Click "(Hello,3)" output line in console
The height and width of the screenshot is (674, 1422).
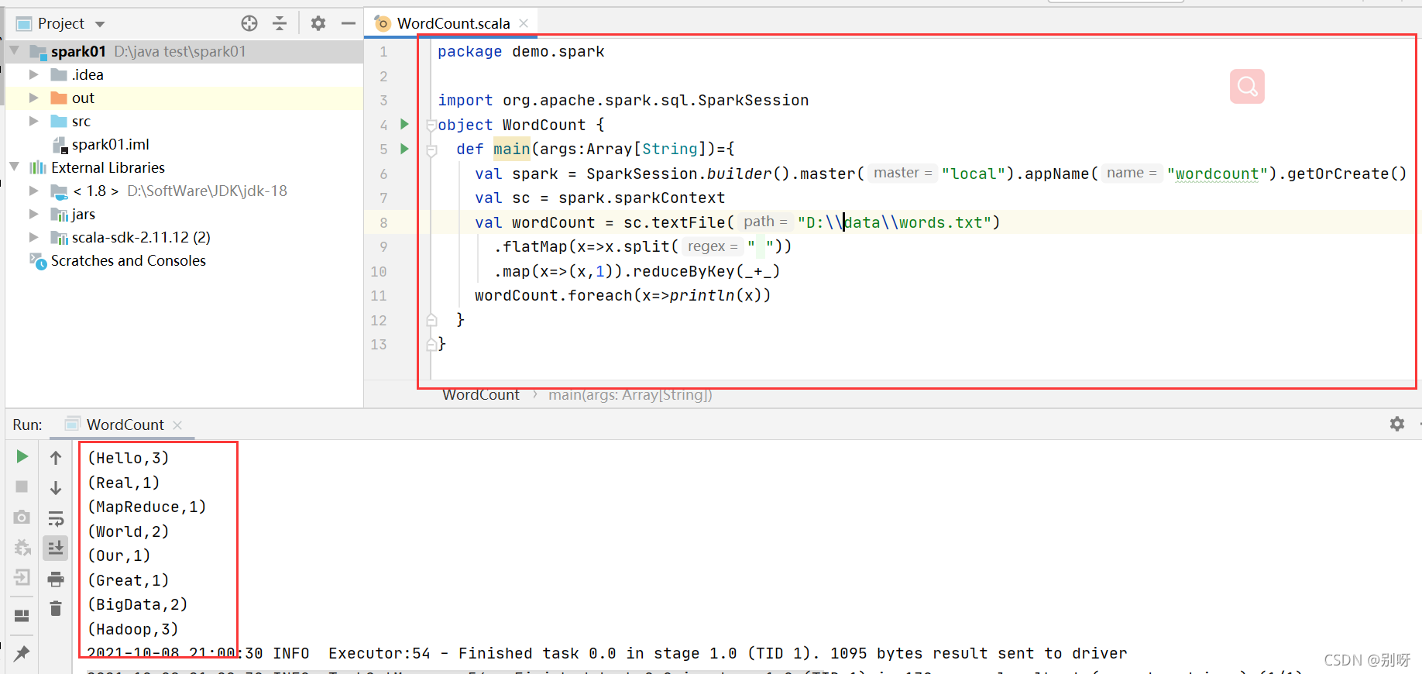pos(128,458)
